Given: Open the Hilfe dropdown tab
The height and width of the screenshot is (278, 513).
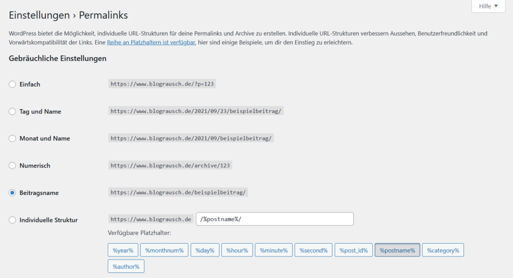Looking at the screenshot, I should 488,6.
